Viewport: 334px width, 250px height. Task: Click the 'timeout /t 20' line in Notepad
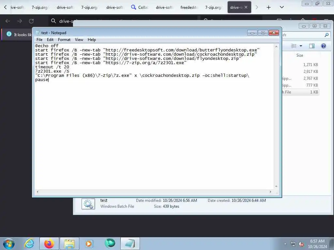click(52, 67)
